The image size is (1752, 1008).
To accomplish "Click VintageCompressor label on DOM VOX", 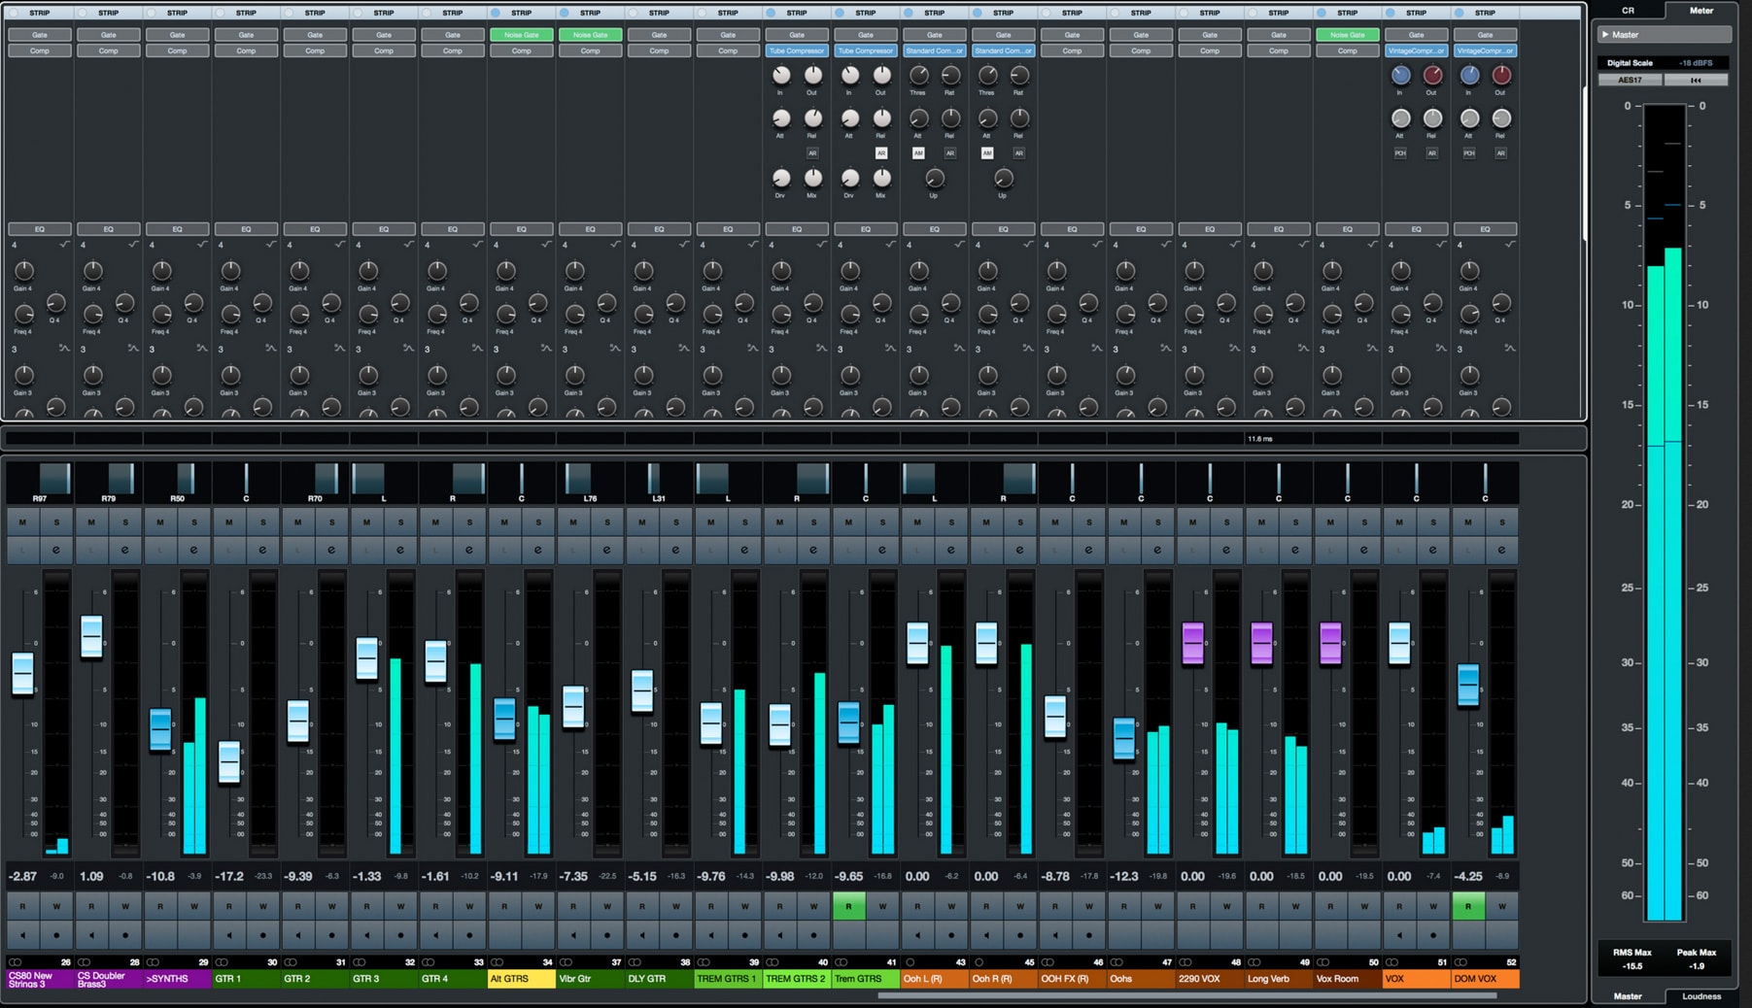I will (x=1485, y=50).
